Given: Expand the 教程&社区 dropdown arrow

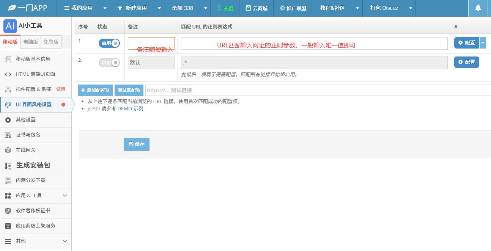Looking at the screenshot, I should pyautogui.click(x=357, y=8).
